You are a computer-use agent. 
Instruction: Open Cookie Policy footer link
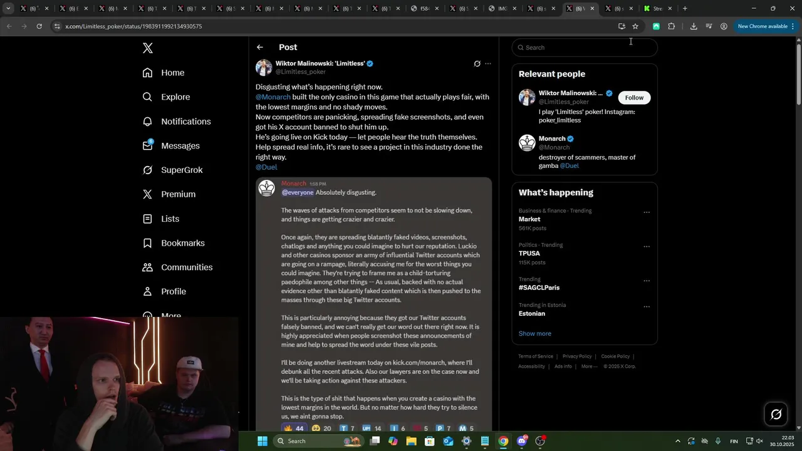(615, 356)
